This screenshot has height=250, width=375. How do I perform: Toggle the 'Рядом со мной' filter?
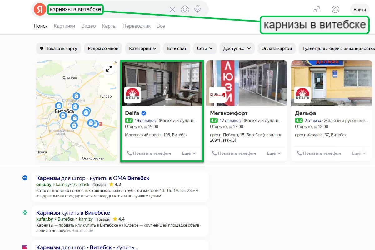pyautogui.click(x=103, y=48)
